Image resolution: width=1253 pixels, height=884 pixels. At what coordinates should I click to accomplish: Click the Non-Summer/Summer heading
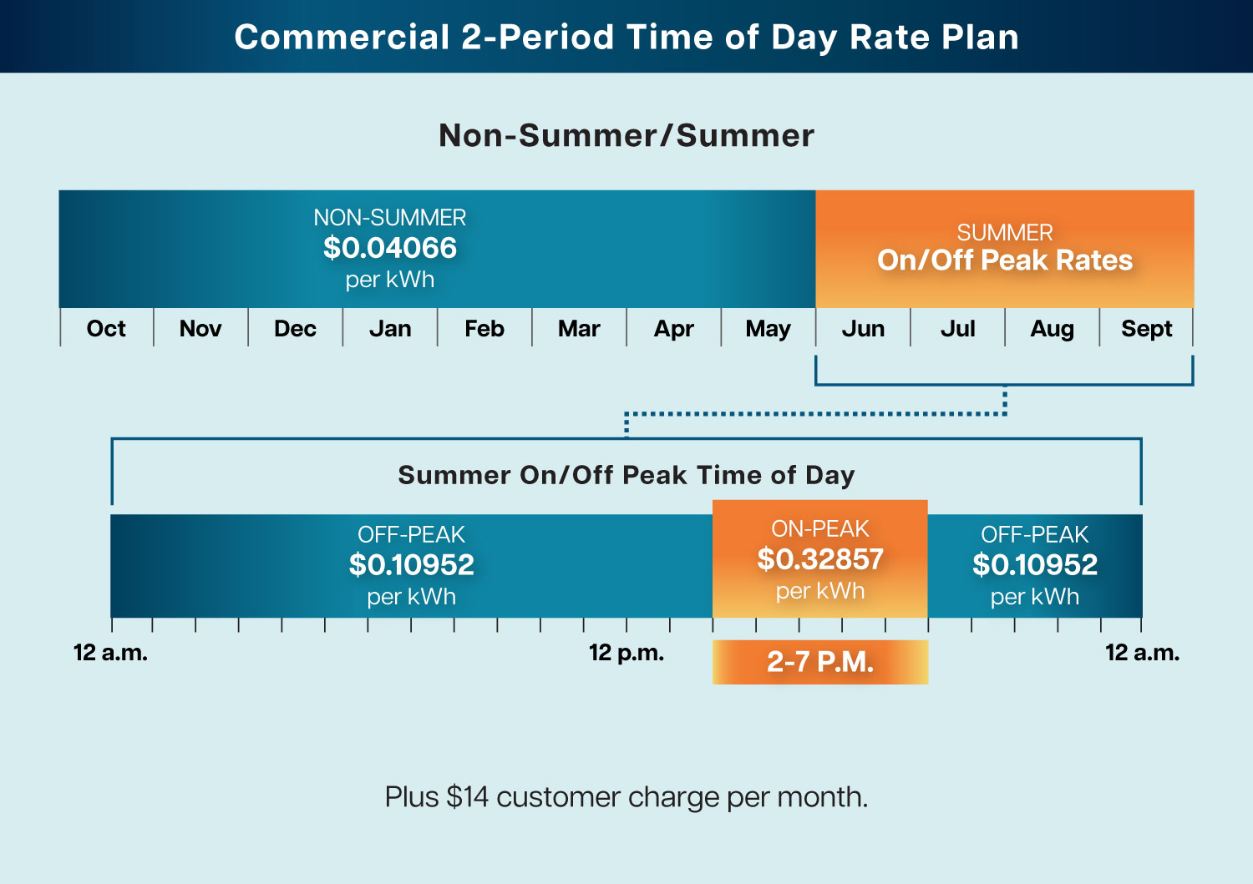coord(626,135)
